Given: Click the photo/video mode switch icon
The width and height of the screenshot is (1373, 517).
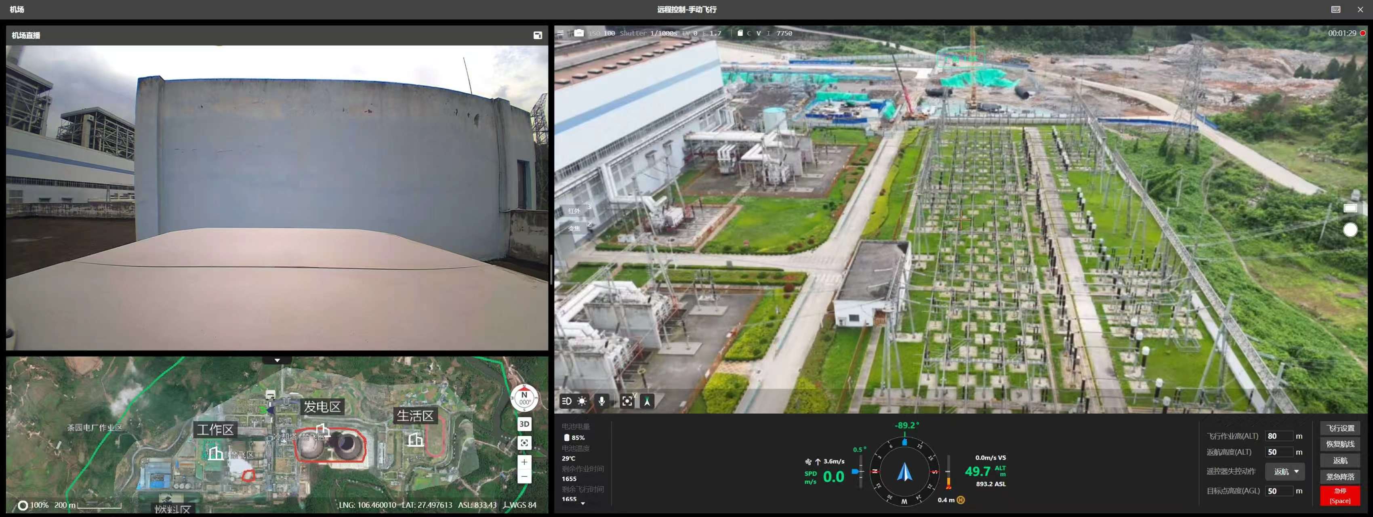Looking at the screenshot, I should pyautogui.click(x=1350, y=208).
